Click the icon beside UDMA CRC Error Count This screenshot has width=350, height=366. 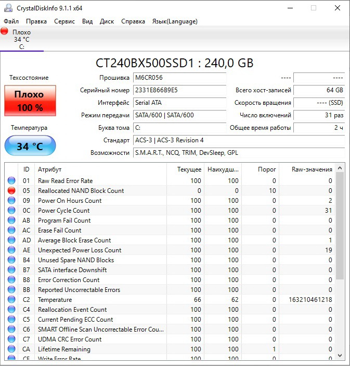pyautogui.click(x=11, y=339)
